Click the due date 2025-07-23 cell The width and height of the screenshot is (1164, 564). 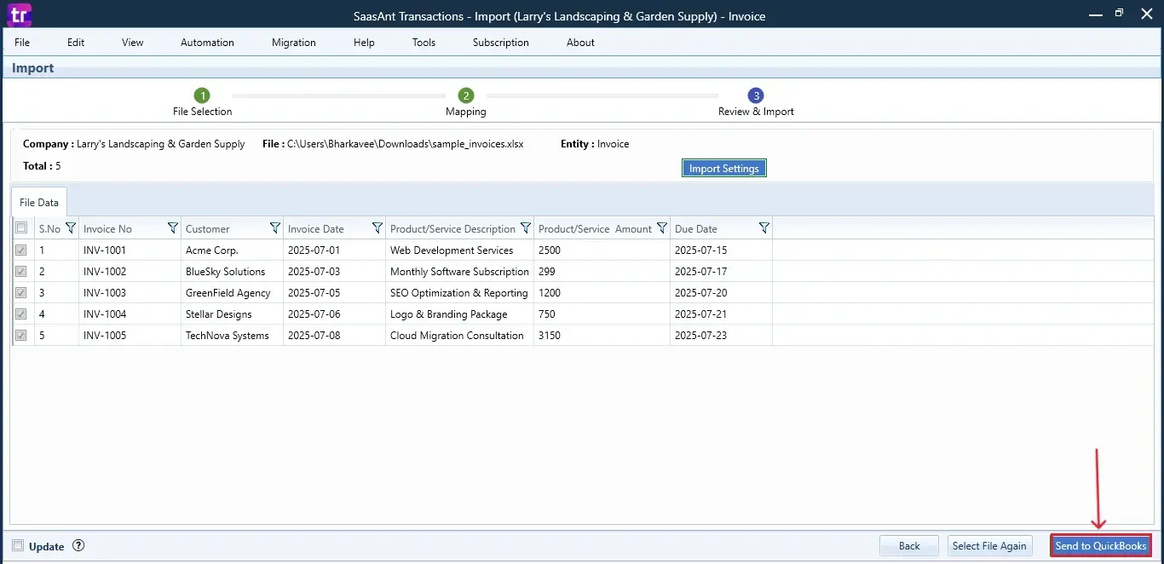pyautogui.click(x=722, y=336)
